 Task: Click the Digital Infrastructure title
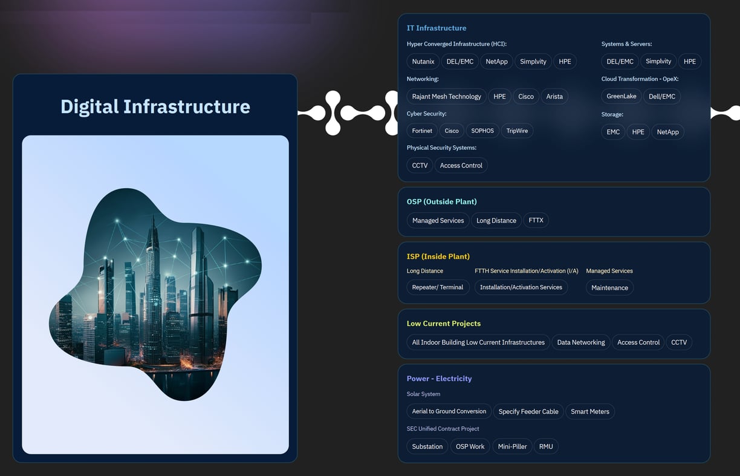click(155, 106)
